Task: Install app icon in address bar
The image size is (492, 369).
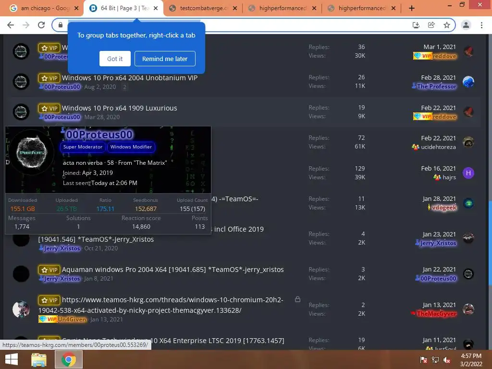Action: (416, 25)
